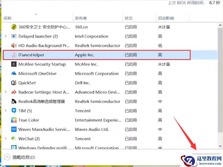Screen dimensions: 223x167
Task: Click the vertical scrollbar thumb
Action: tap(220, 80)
